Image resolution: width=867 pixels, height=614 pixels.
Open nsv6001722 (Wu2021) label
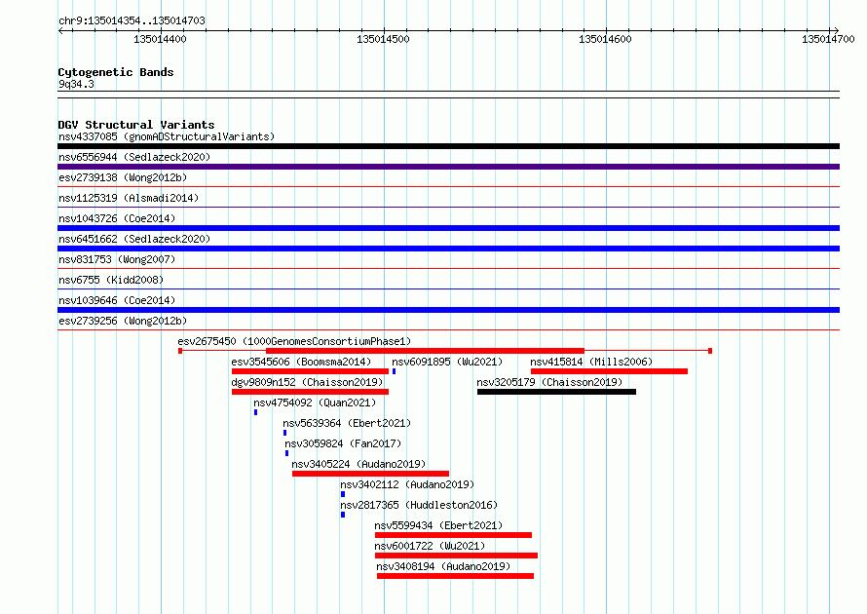pyautogui.click(x=430, y=546)
